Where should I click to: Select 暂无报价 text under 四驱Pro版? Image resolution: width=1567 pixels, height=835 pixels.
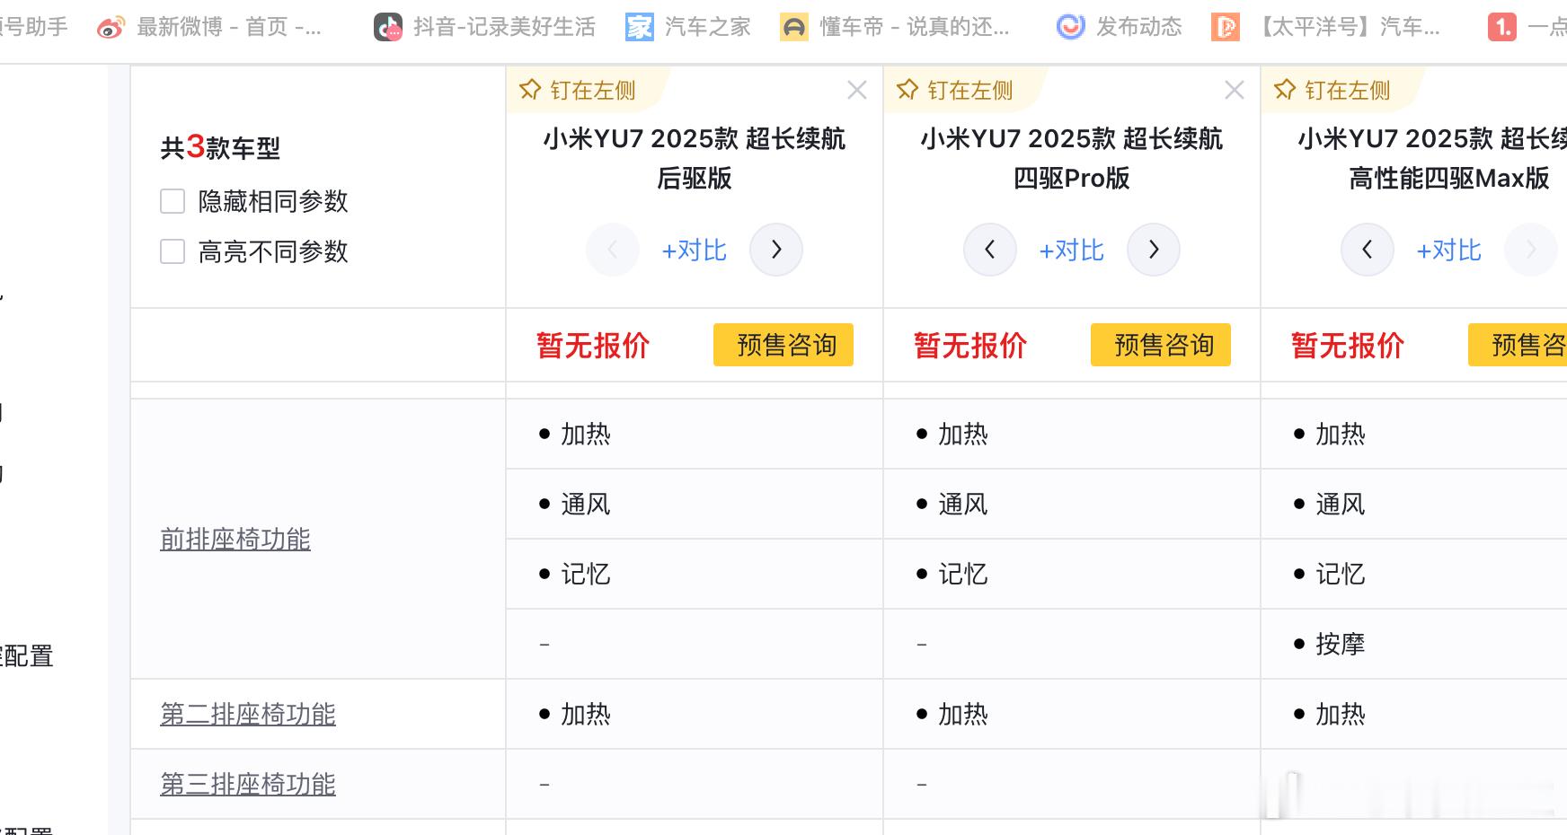(x=970, y=345)
